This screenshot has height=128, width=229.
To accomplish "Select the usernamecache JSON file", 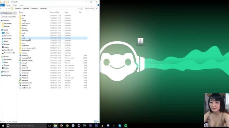I will coord(26,83).
